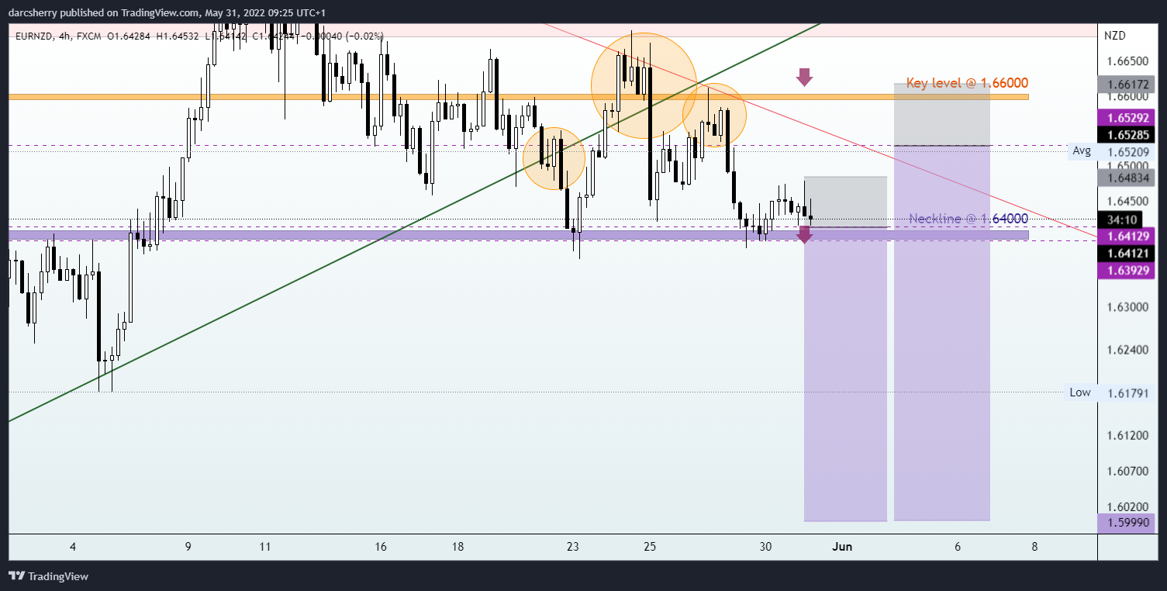1167x591 pixels.
Task: Click the Low label on the price axis
Action: click(x=1080, y=392)
